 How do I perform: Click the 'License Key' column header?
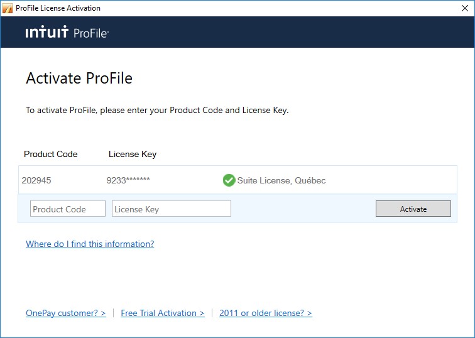tap(133, 154)
